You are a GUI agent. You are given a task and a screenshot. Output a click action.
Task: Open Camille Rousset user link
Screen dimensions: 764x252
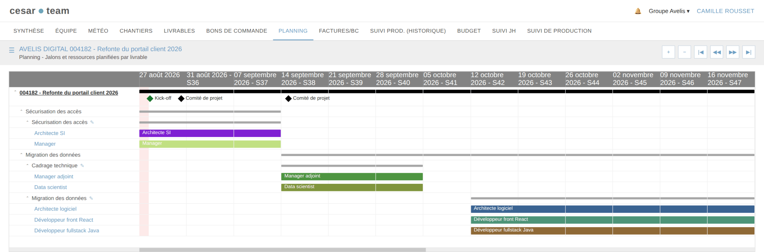coord(725,11)
